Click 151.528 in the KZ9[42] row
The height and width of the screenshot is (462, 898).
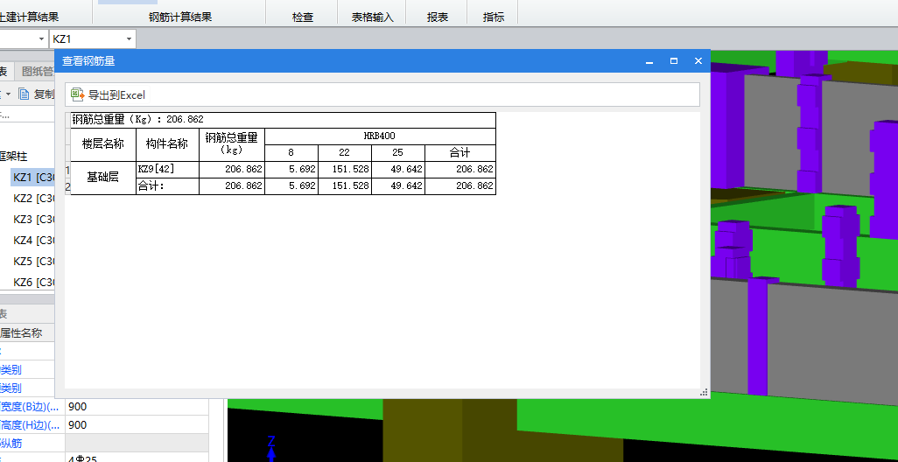pos(344,170)
